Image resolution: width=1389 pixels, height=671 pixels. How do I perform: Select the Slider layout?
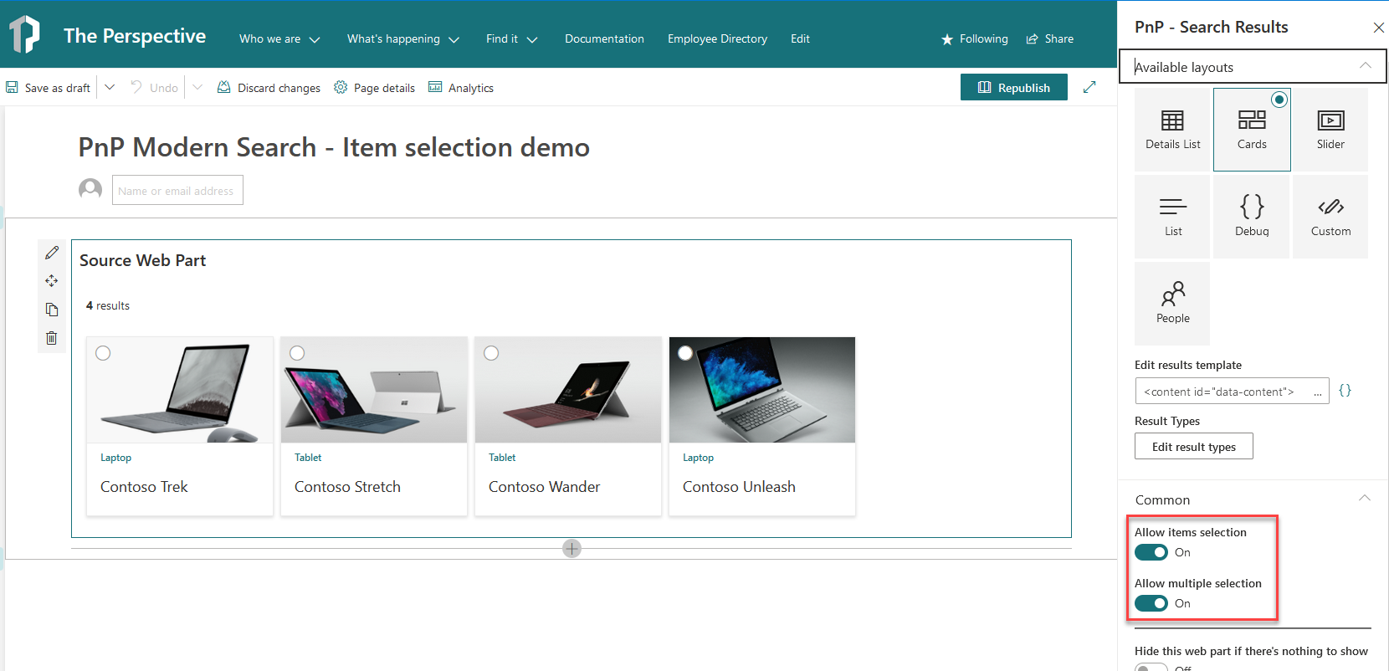[1330, 130]
